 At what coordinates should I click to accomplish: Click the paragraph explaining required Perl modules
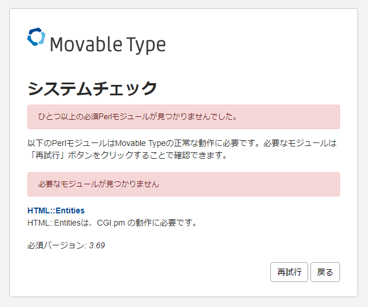(182, 149)
